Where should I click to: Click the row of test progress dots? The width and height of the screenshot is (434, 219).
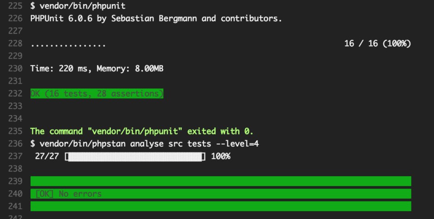coord(68,45)
